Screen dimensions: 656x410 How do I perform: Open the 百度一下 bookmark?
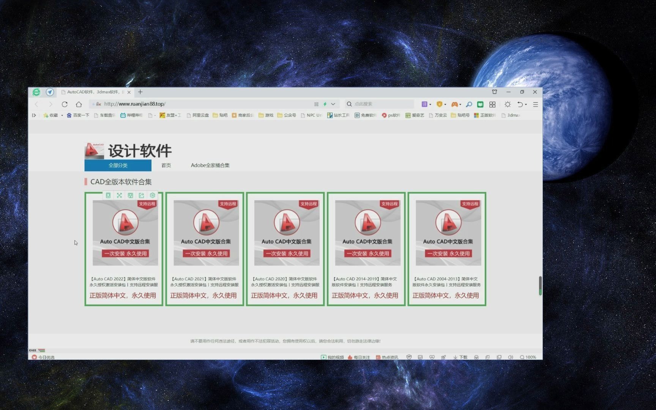(78, 115)
